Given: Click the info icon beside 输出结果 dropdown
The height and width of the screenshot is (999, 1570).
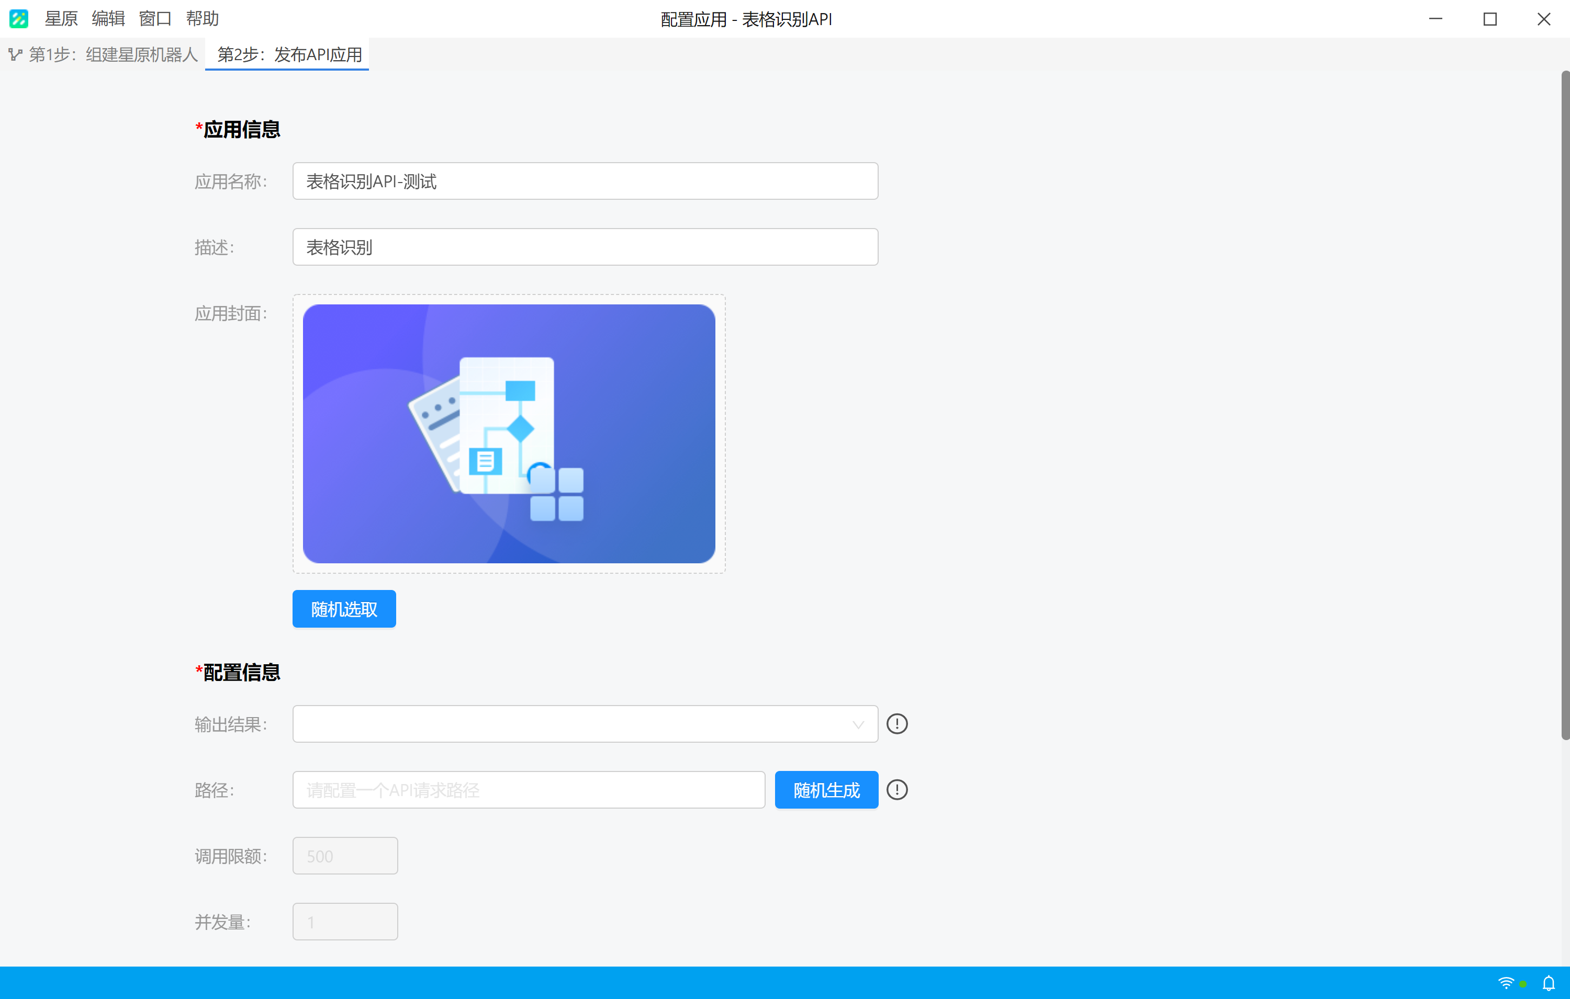Looking at the screenshot, I should 897,724.
